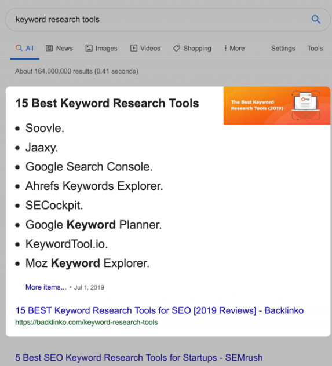332x366 pixels.
Task: Click the three-dot More icon
Action: 225,48
